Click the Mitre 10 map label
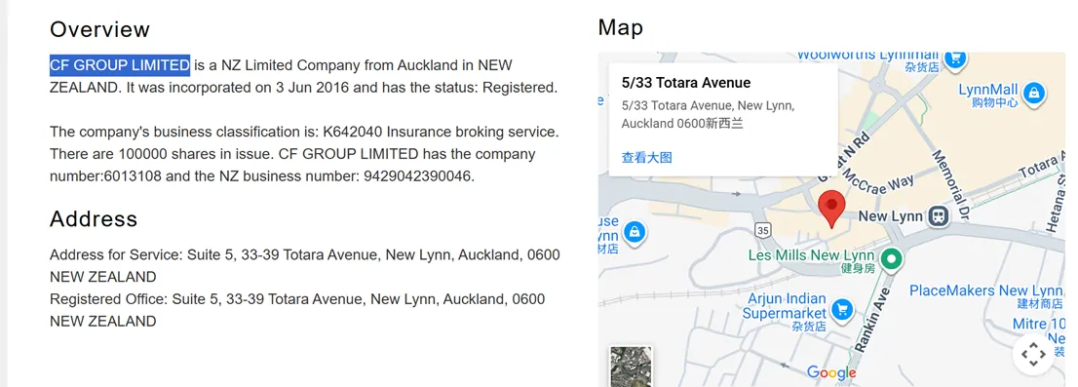The image size is (1078, 387). pos(1039,323)
